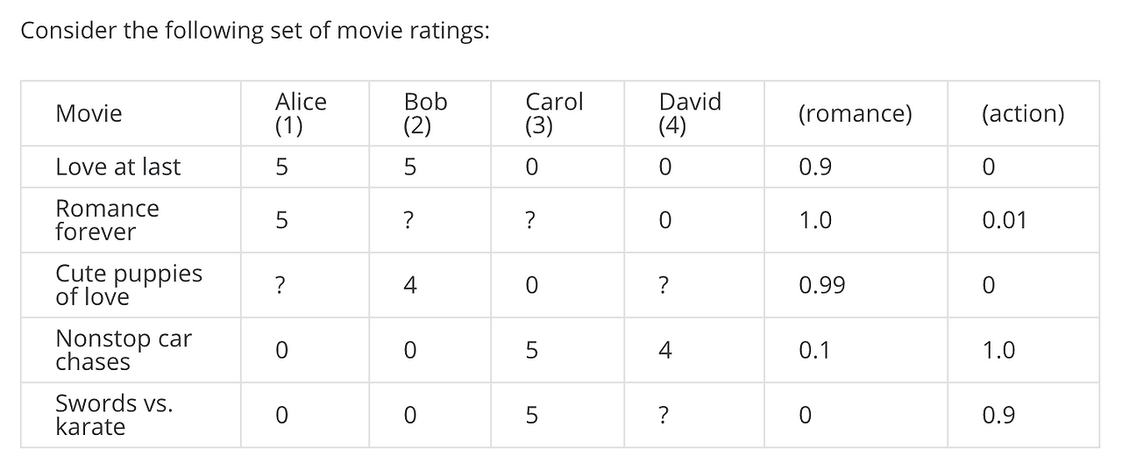Click the heading text about movie ratings
This screenshot has height=470, width=1122.
[x=255, y=31]
